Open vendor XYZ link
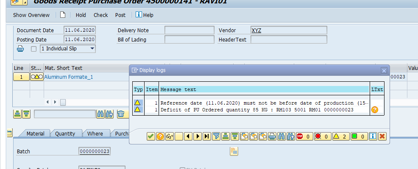This screenshot has width=418, height=169. (x=256, y=30)
